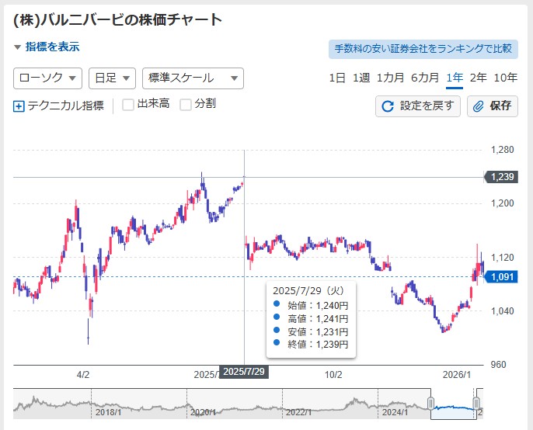Click the 設定を戻す button
This screenshot has height=430, width=533.
419,106
